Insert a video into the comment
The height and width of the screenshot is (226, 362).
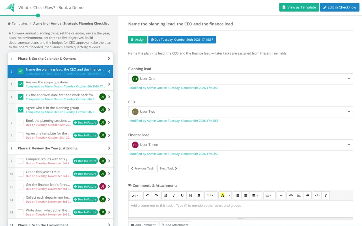[307, 195]
